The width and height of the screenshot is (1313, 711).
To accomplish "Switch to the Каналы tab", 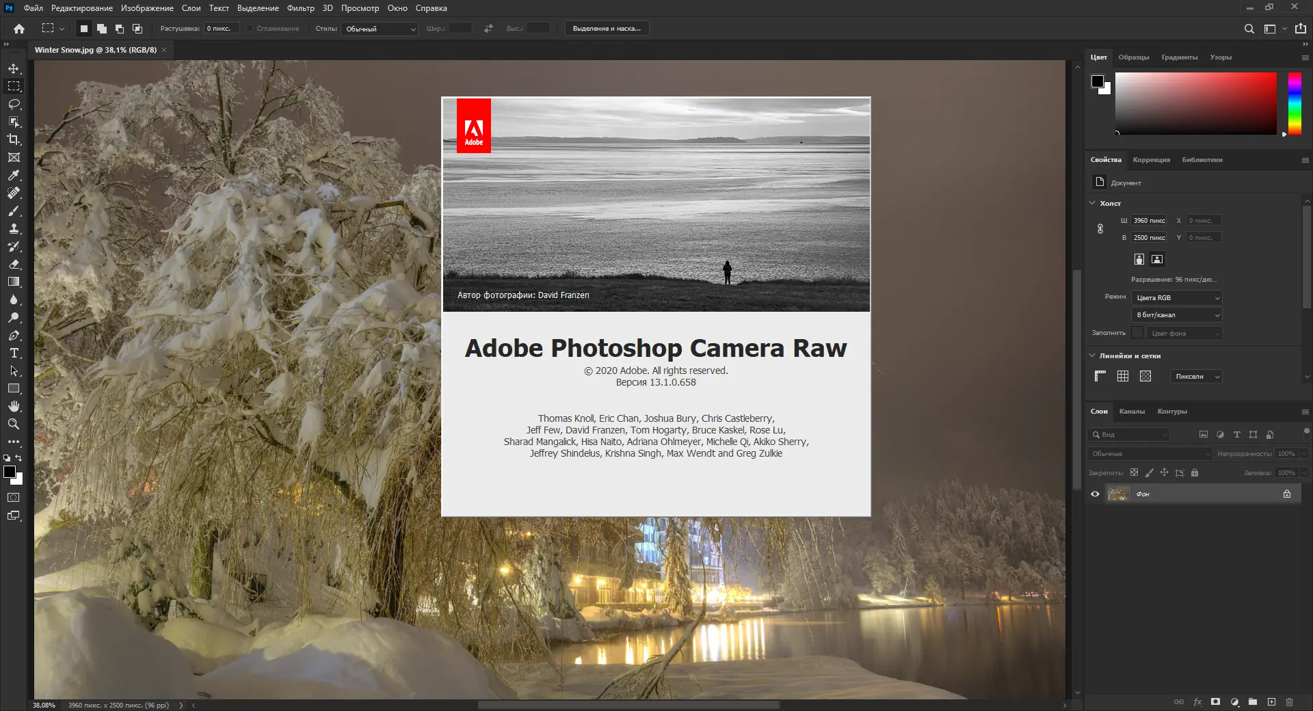I will tap(1131, 412).
